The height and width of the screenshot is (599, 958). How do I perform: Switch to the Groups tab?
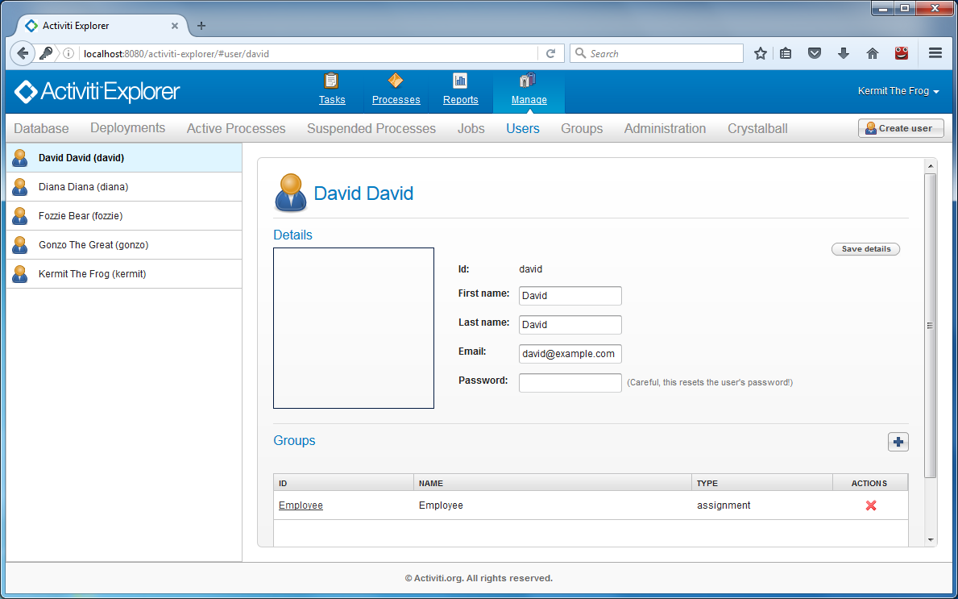click(582, 128)
